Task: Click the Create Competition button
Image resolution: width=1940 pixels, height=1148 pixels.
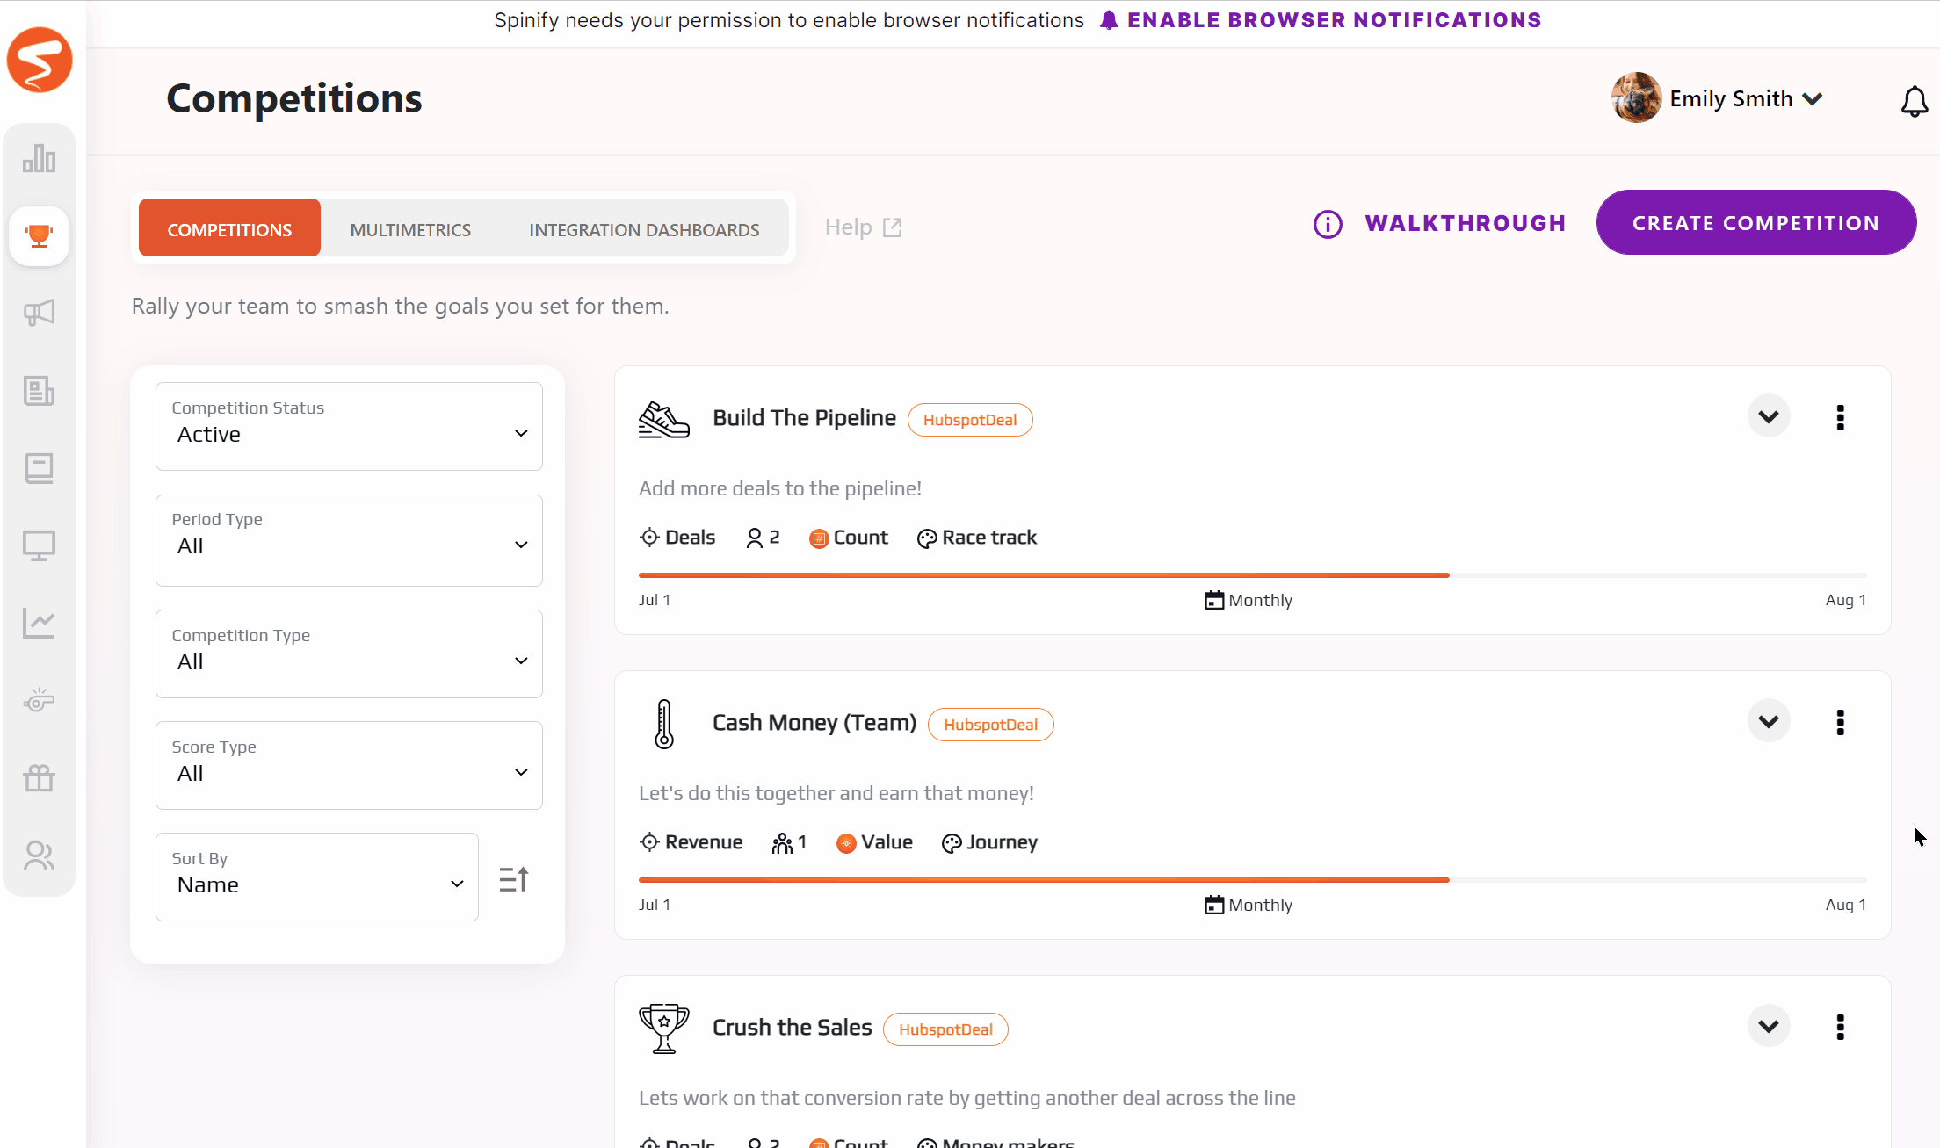Action: (1755, 223)
